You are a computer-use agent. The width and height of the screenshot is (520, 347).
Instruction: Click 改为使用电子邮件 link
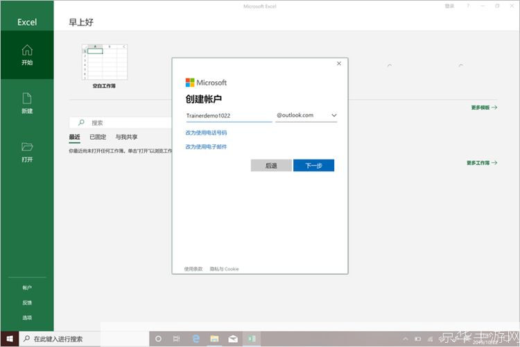coord(206,146)
